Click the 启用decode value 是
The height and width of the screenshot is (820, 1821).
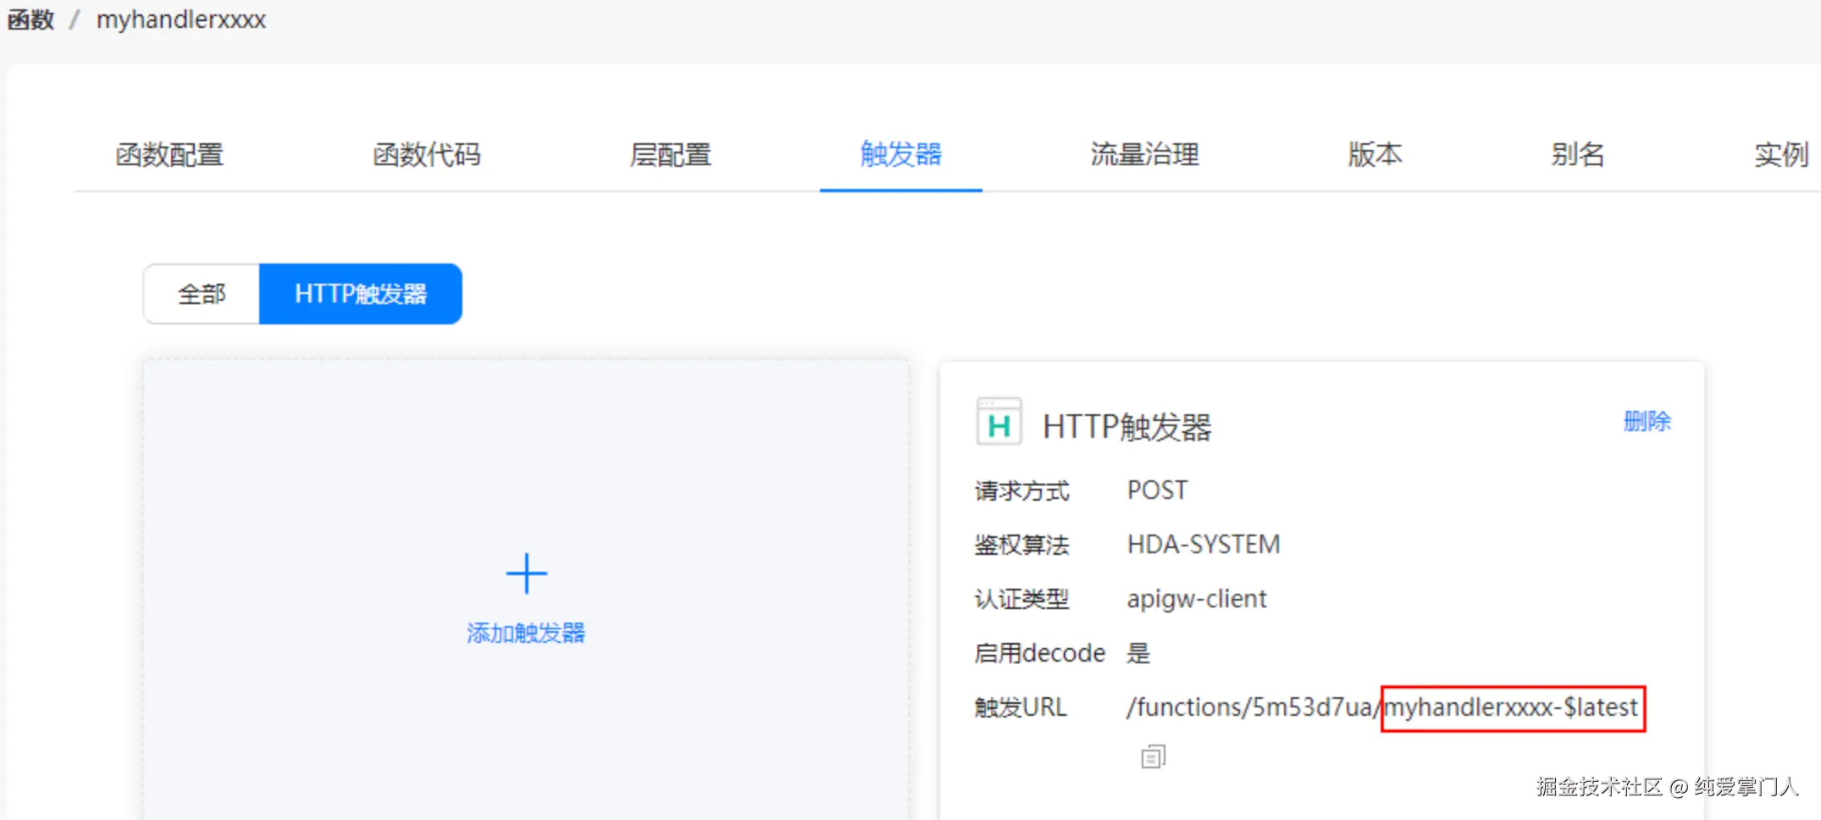(x=1138, y=653)
